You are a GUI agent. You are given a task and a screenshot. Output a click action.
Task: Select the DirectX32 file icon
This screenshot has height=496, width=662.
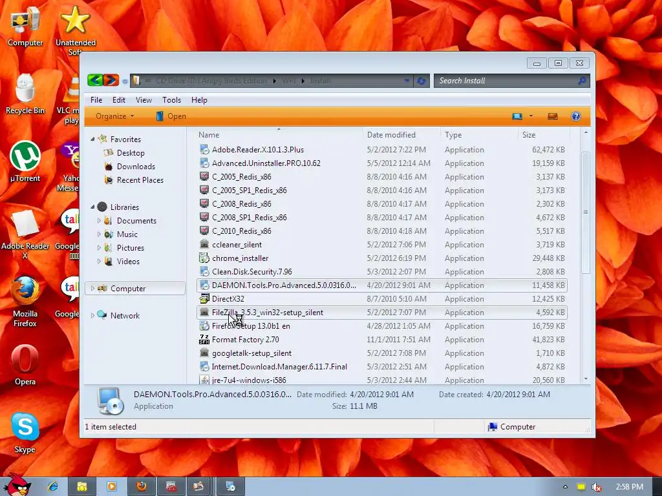[204, 299]
